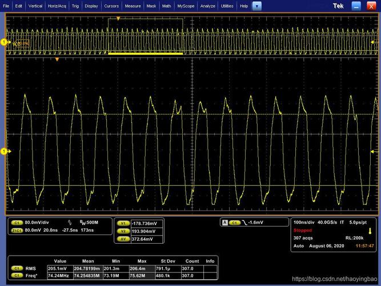This screenshot has width=381, height=286.
Task: Click the 193.904mV cursor value
Action: [147, 231]
